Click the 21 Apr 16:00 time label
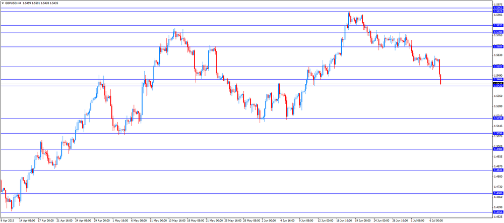Screen dimensions: 504x223 (64, 221)
